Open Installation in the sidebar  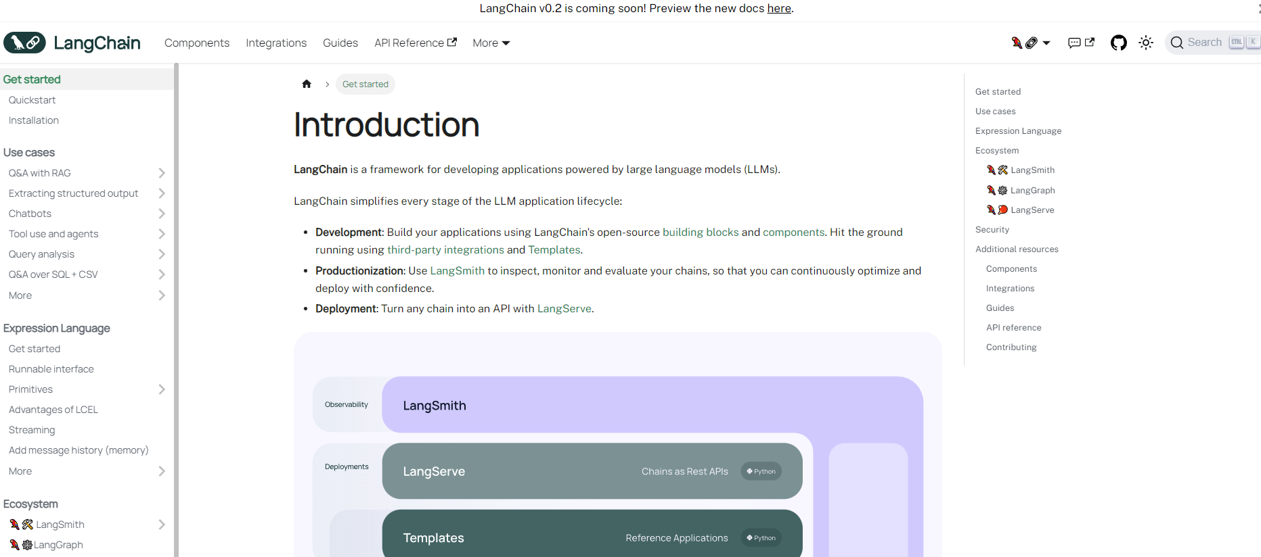[34, 120]
